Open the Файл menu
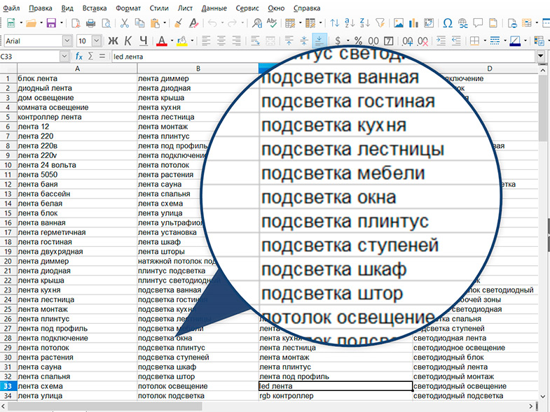The width and height of the screenshot is (550, 412). tap(11, 8)
